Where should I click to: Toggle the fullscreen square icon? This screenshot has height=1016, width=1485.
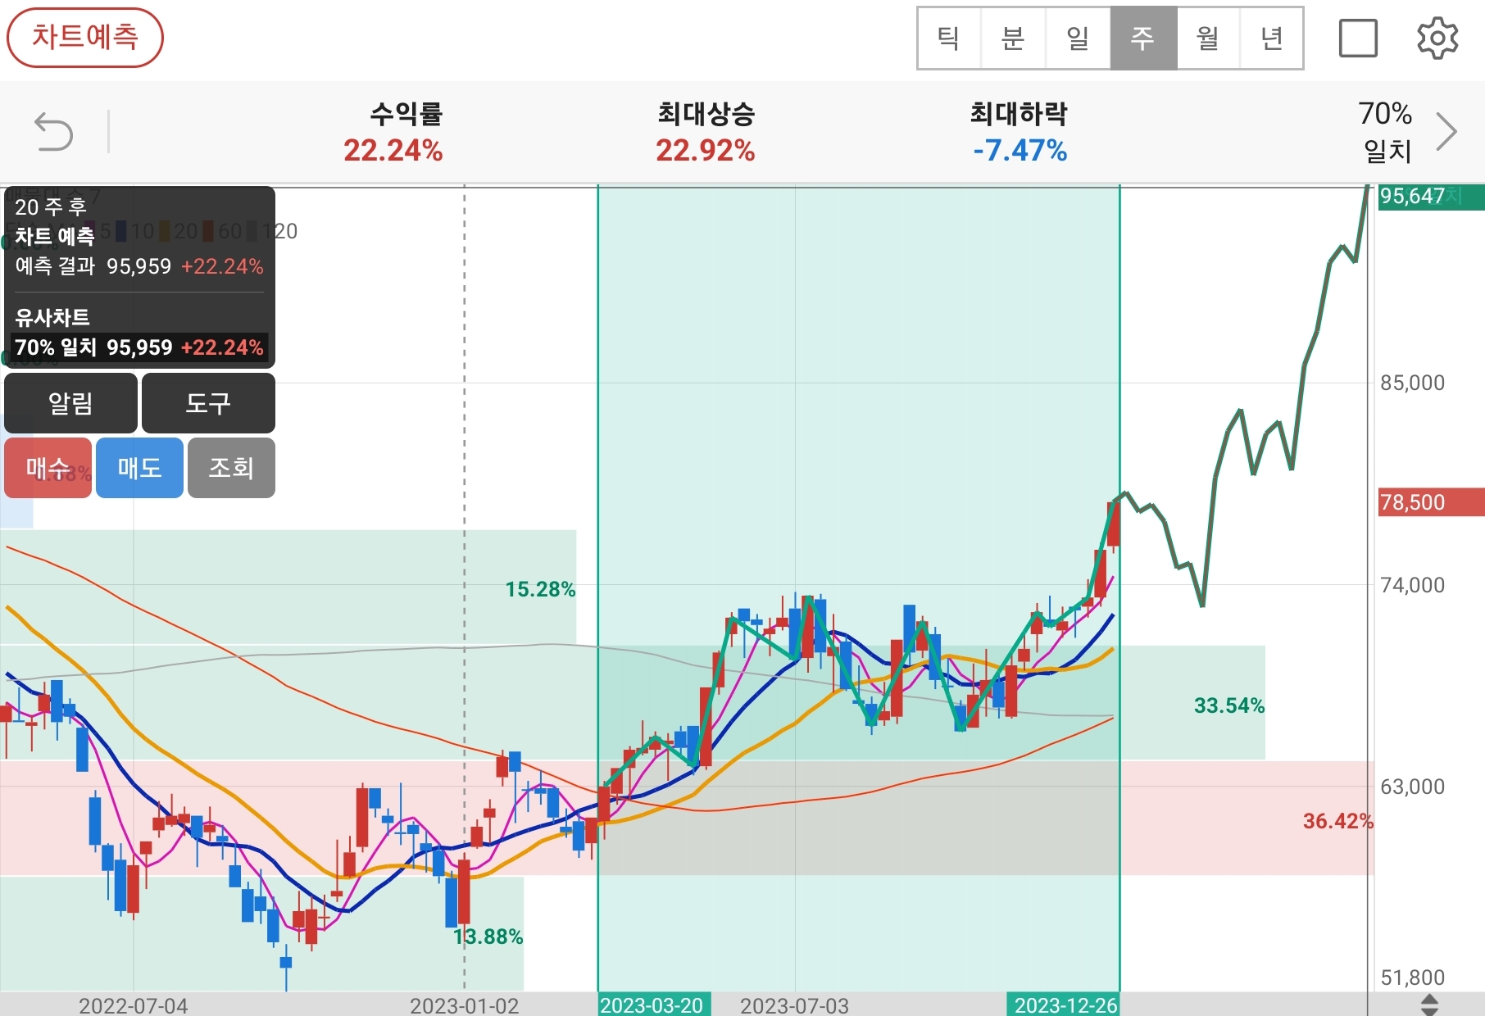tap(1358, 39)
